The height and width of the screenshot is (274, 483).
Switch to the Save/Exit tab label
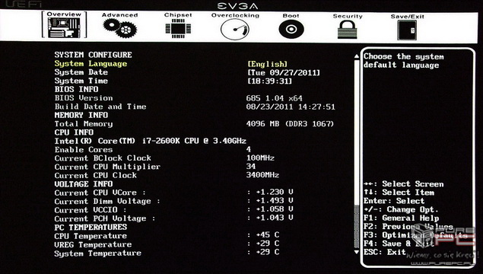[407, 16]
